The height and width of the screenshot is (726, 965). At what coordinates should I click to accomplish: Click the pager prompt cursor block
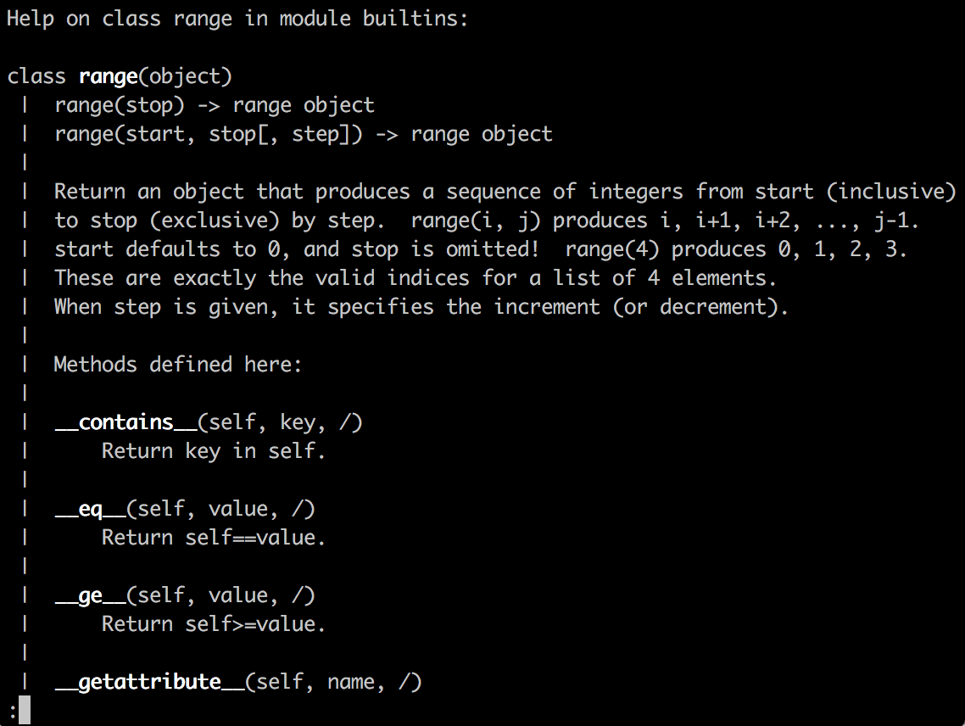(24, 710)
